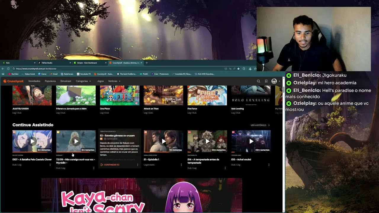Screen dimensions: 379x213
Task: Open the JUJUTSU KAISEN thumbnail
Action: (32, 95)
